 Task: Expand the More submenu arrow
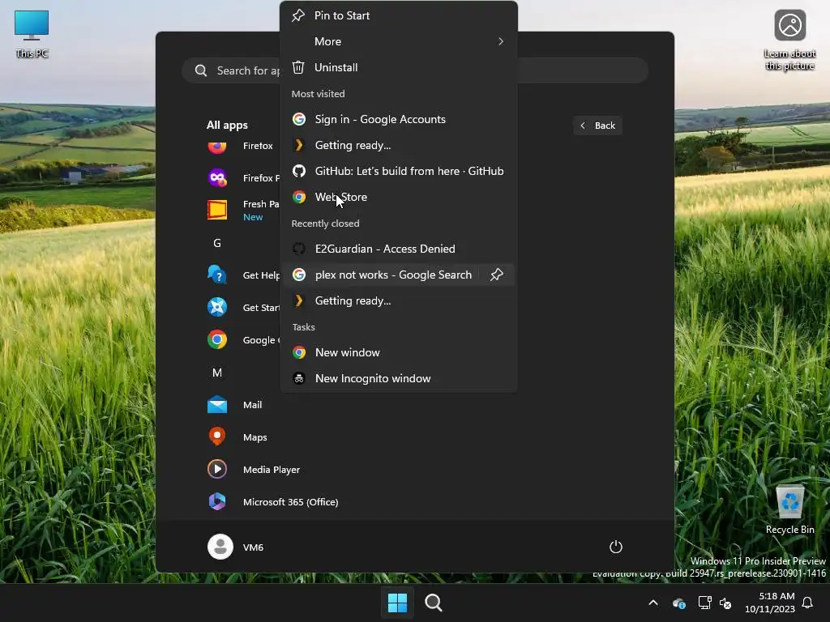[500, 41]
